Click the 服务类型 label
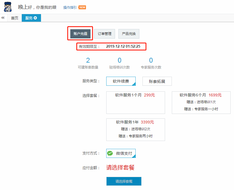Screen dimensions: 234x190 [x=91, y=81]
